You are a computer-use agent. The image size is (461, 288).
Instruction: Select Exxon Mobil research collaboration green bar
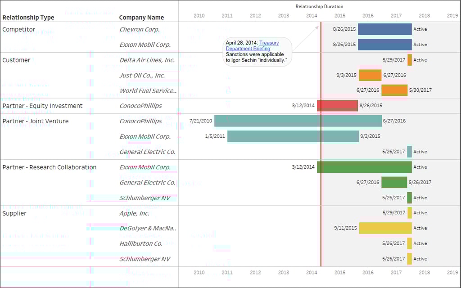pyautogui.click(x=364, y=167)
